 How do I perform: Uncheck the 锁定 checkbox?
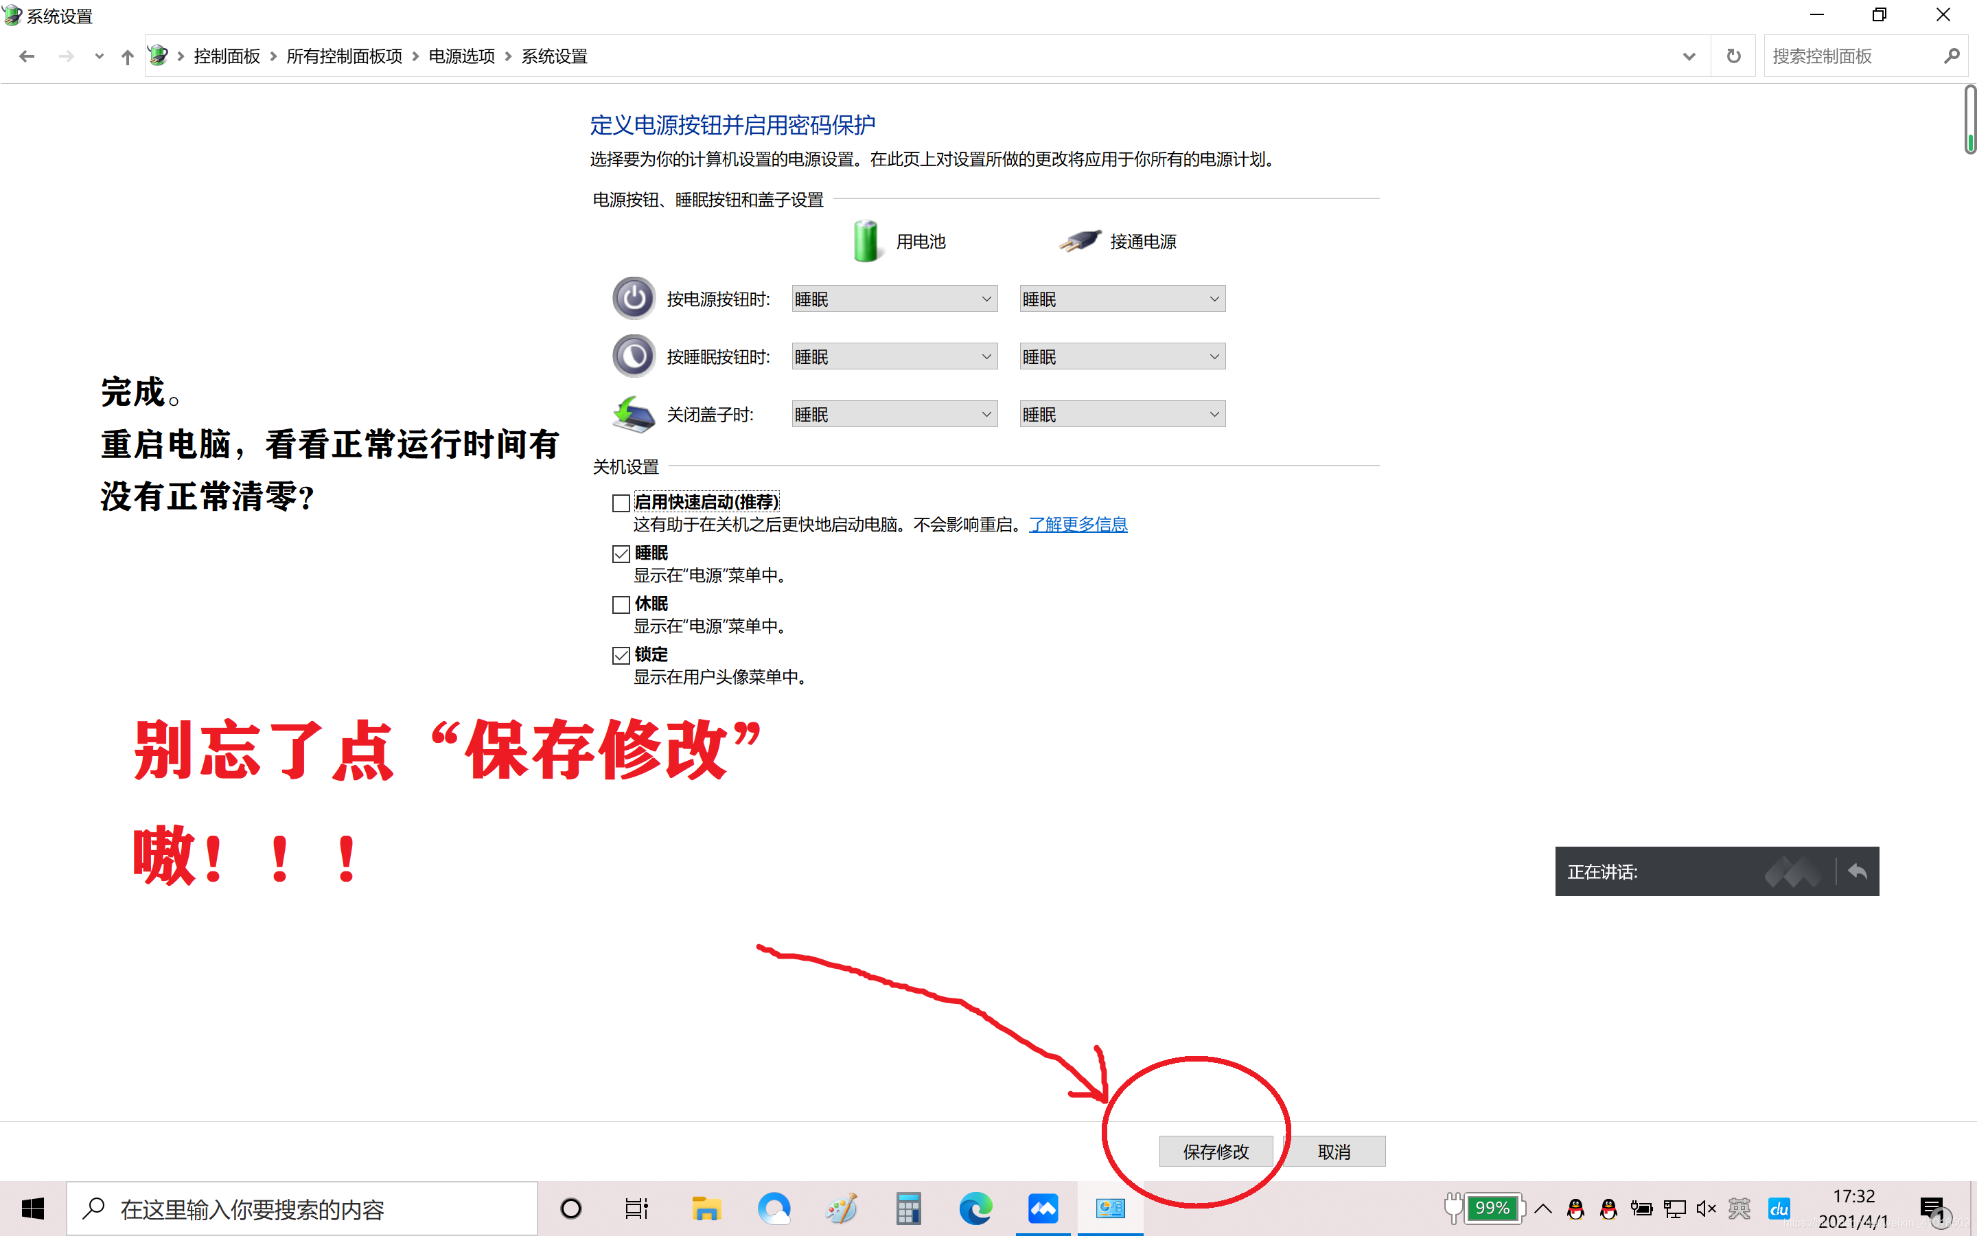(x=621, y=655)
